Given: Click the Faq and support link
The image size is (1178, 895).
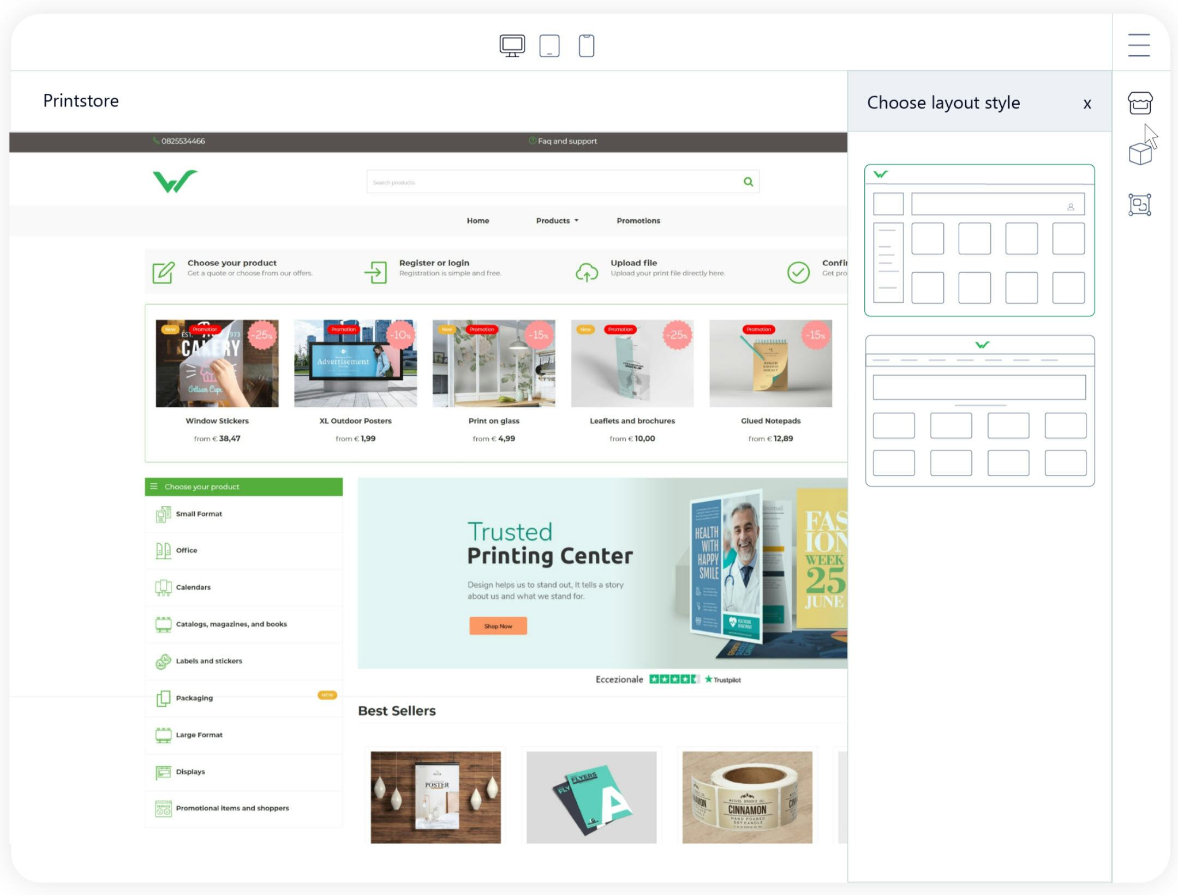Looking at the screenshot, I should [566, 141].
